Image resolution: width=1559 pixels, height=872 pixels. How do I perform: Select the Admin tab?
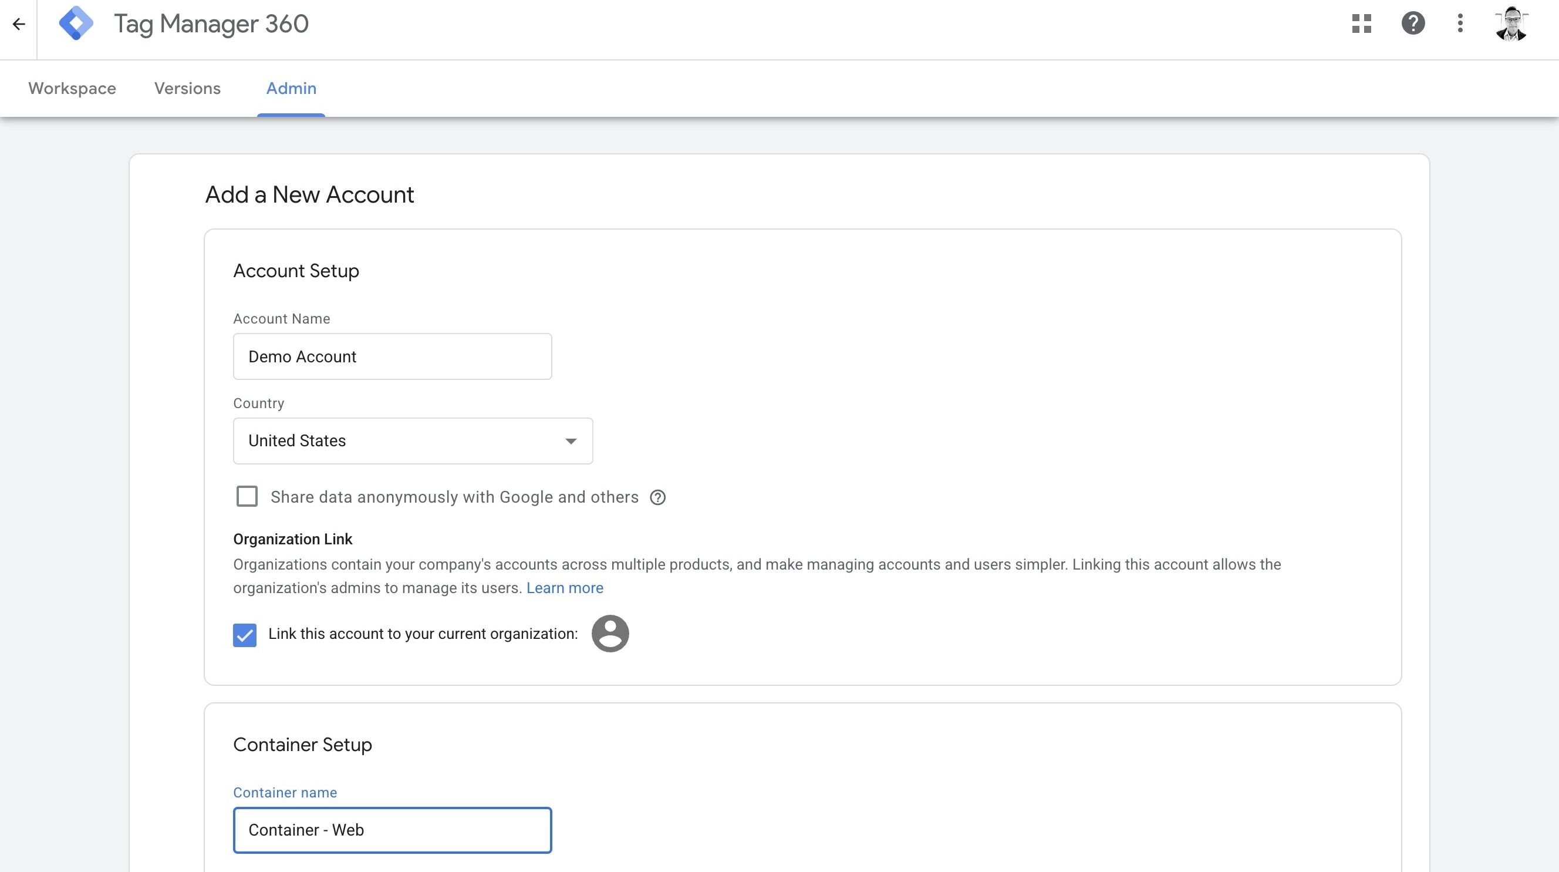291,89
